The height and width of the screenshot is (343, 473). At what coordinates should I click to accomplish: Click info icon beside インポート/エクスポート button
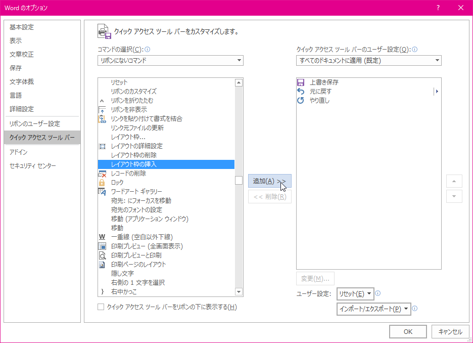point(415,308)
